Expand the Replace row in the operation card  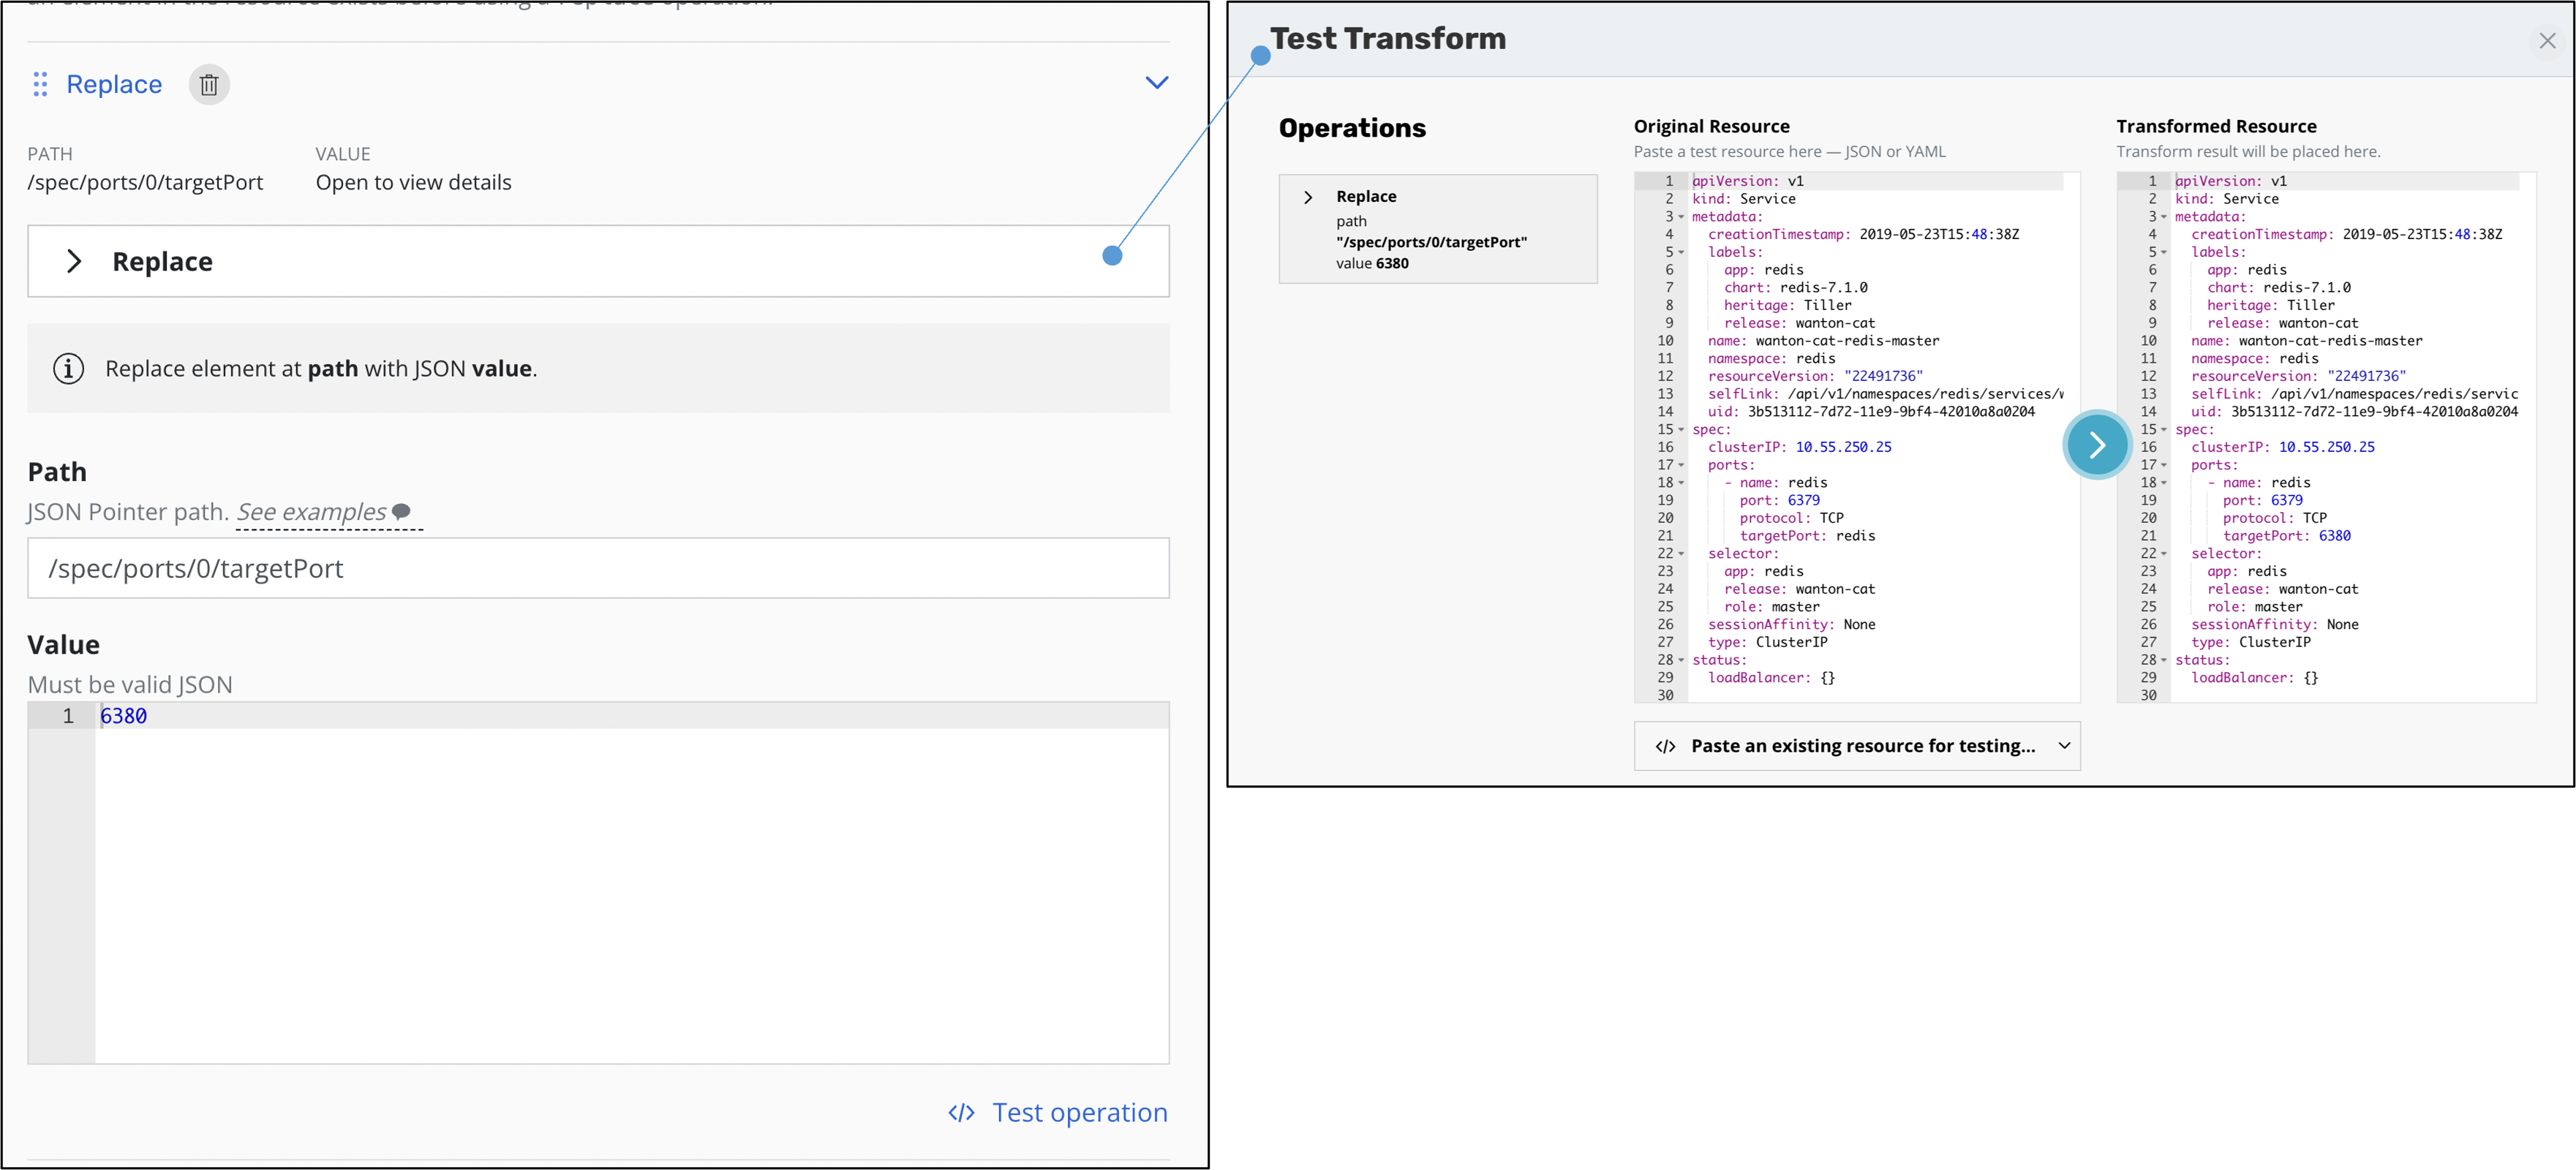click(598, 261)
